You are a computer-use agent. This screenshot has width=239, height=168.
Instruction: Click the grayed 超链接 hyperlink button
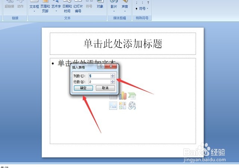point(9,4)
